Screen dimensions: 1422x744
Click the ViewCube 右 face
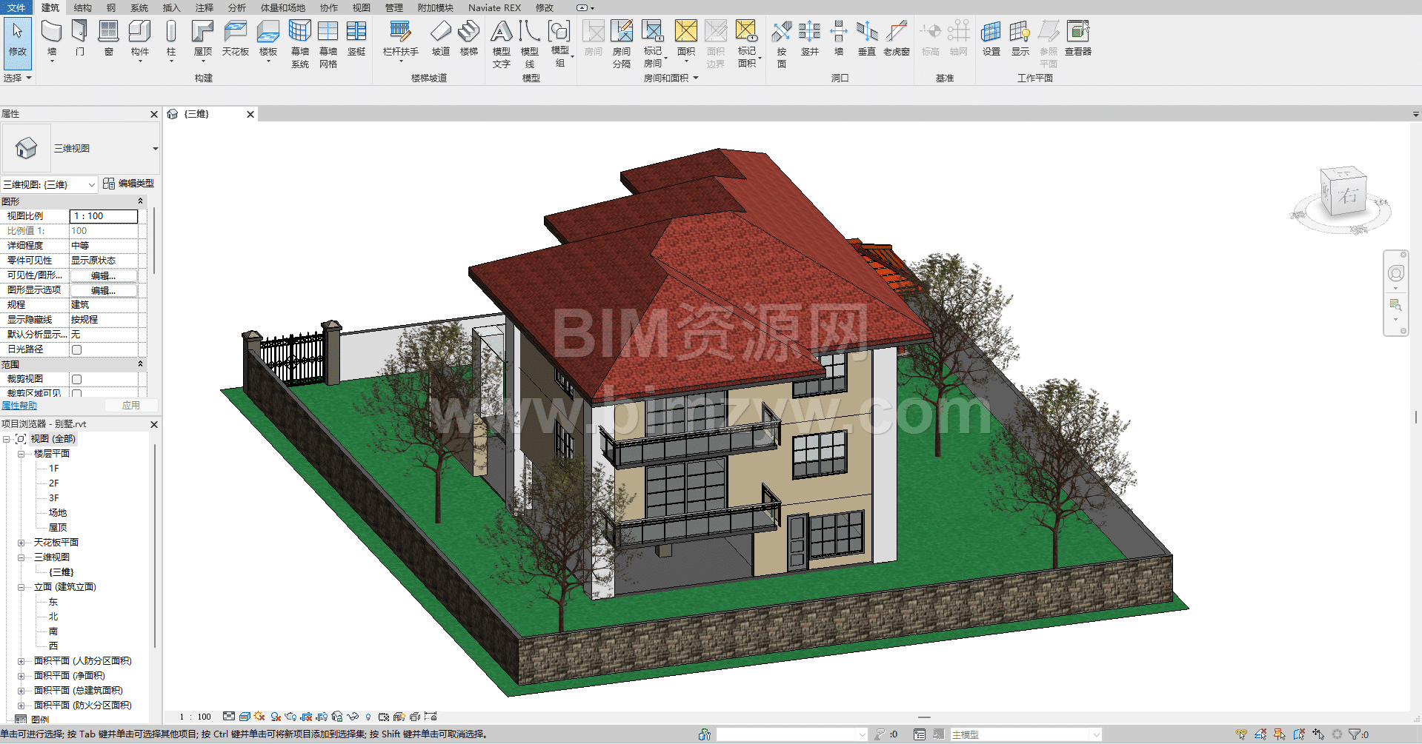click(x=1349, y=195)
